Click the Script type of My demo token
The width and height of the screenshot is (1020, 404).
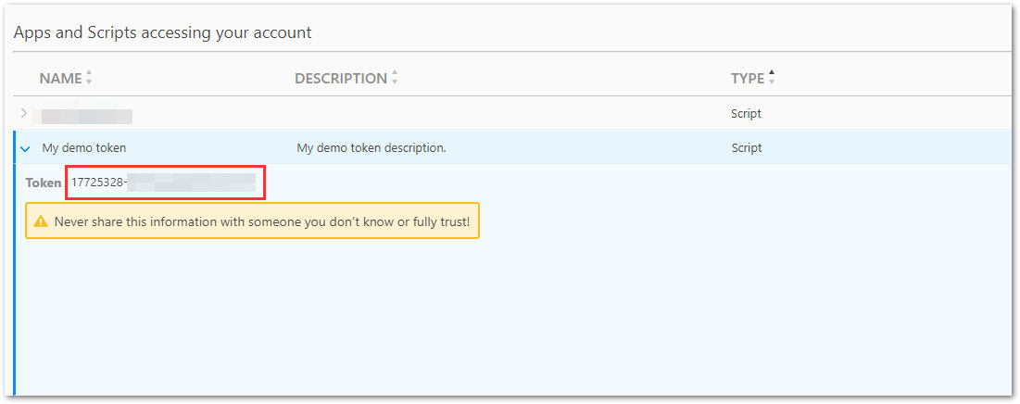(x=746, y=147)
